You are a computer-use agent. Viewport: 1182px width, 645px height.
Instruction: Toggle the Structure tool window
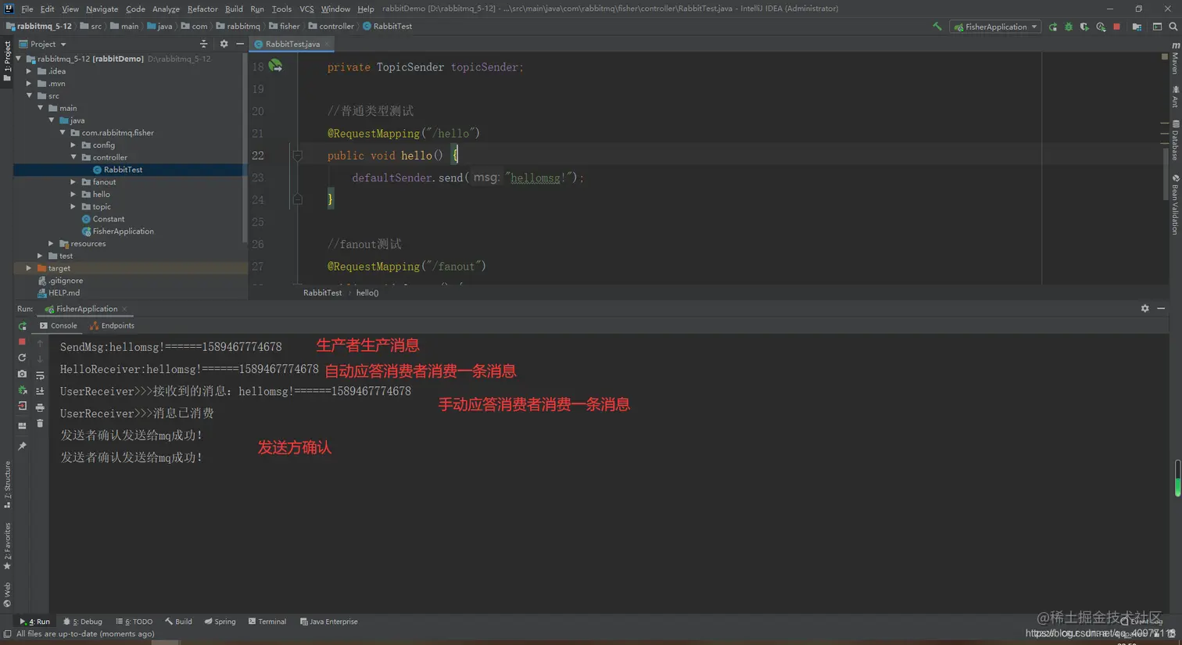[x=7, y=485]
